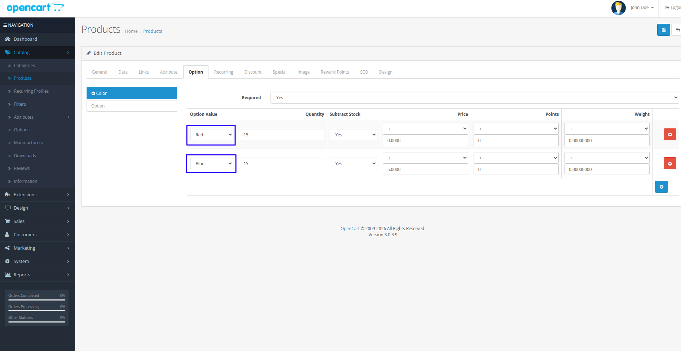Click the Logout link
The width and height of the screenshot is (681, 351).
[x=673, y=8]
